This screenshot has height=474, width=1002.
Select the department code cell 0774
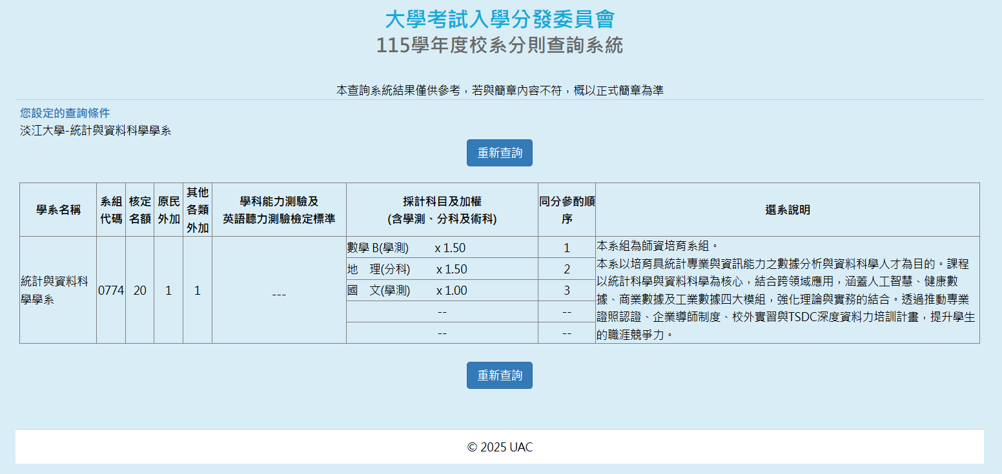coord(111,291)
